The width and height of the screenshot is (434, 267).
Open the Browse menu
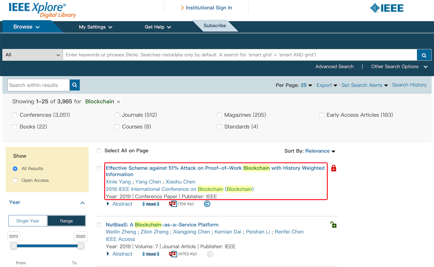[26, 27]
